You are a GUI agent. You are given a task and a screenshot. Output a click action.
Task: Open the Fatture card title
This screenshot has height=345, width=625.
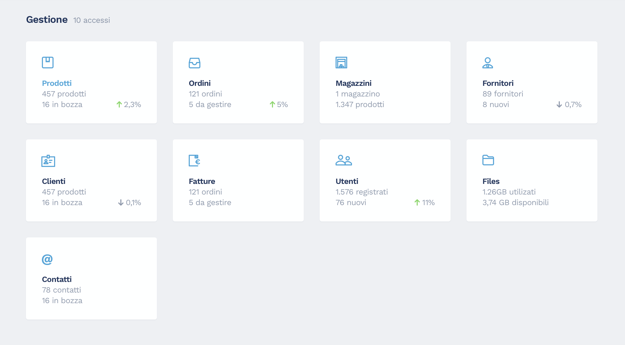coord(202,181)
